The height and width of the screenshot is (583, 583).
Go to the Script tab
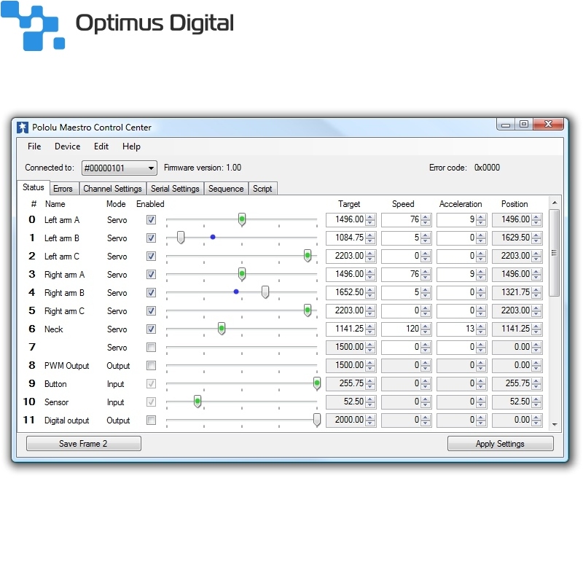[x=262, y=189]
